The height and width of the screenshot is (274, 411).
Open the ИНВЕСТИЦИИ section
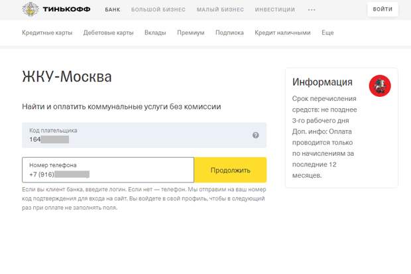point(275,10)
